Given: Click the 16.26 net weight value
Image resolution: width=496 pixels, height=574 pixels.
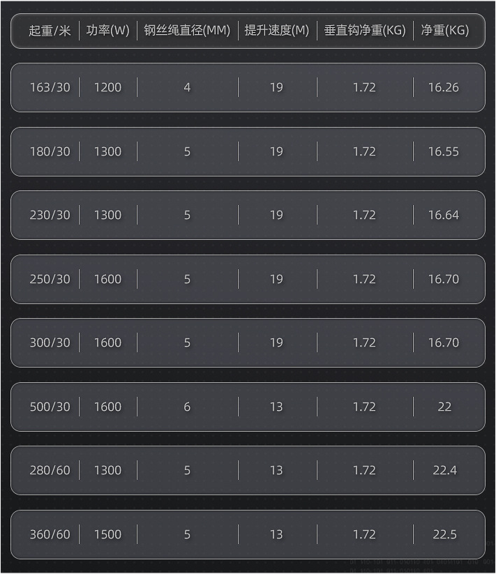Looking at the screenshot, I should pyautogui.click(x=444, y=87).
